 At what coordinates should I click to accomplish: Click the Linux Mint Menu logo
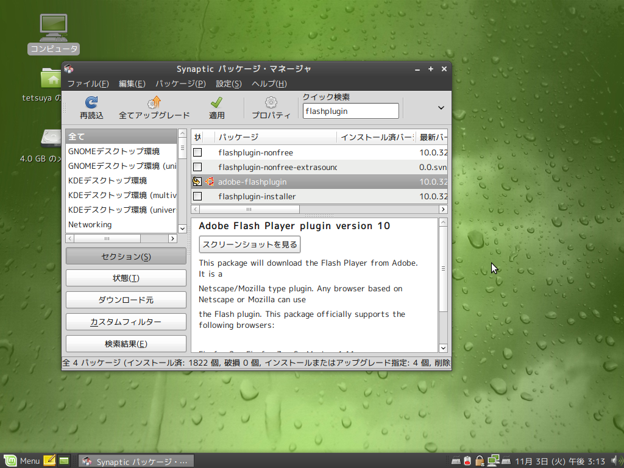(x=10, y=461)
